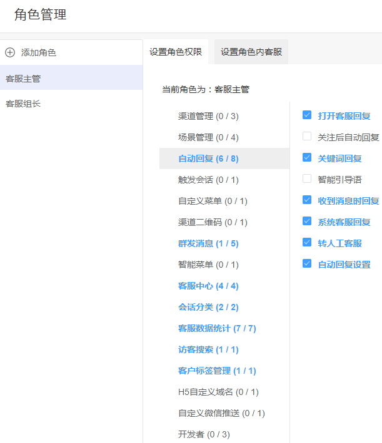The height and width of the screenshot is (443, 382).
Task: Select the 客服组长 role
Action: tap(71, 104)
